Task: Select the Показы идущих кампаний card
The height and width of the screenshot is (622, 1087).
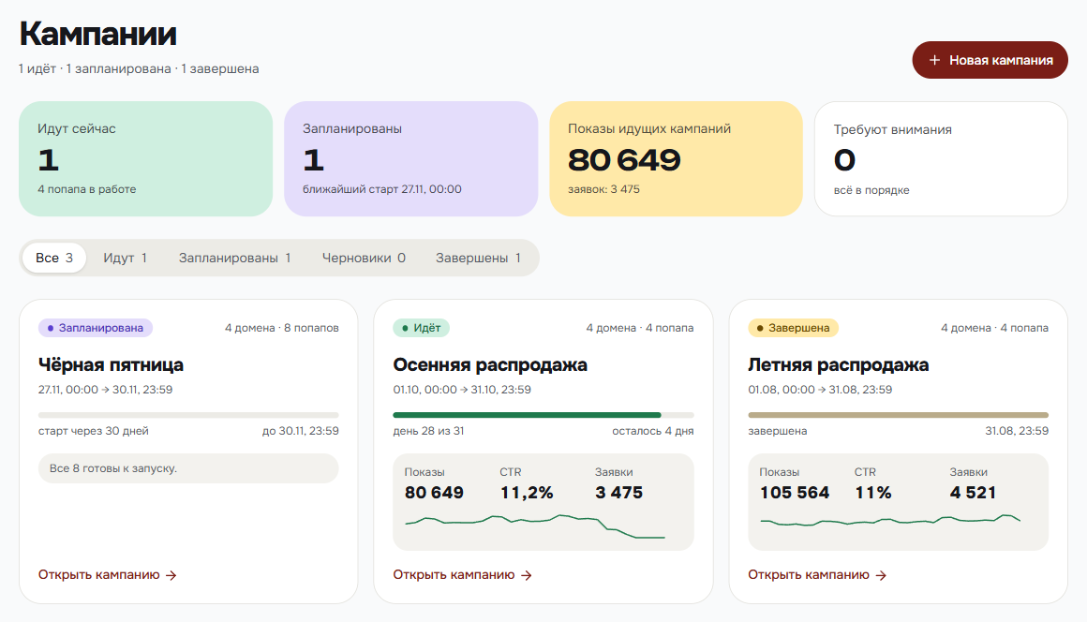Action: click(x=676, y=158)
